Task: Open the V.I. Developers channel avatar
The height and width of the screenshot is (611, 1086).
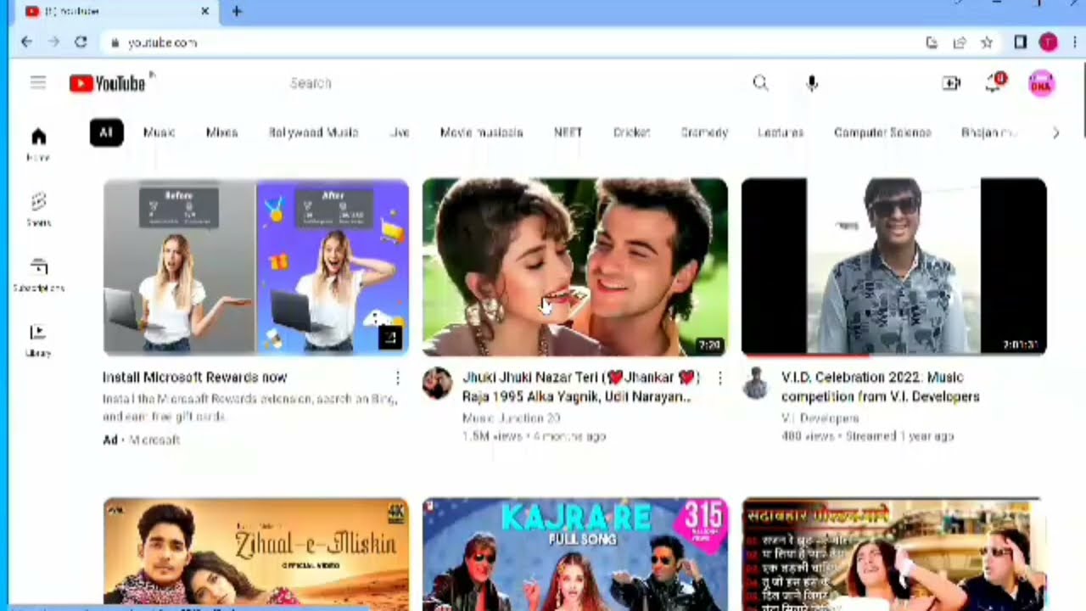Action: tap(755, 384)
